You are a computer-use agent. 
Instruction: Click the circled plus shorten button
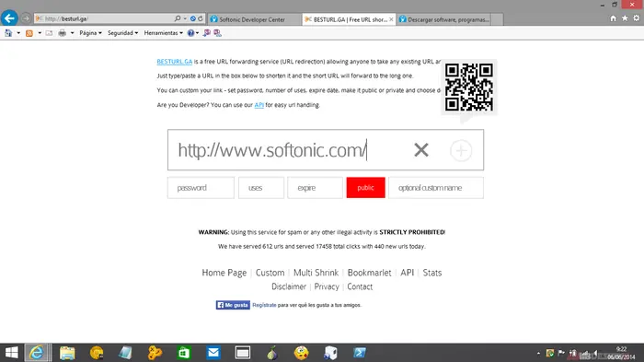click(461, 150)
